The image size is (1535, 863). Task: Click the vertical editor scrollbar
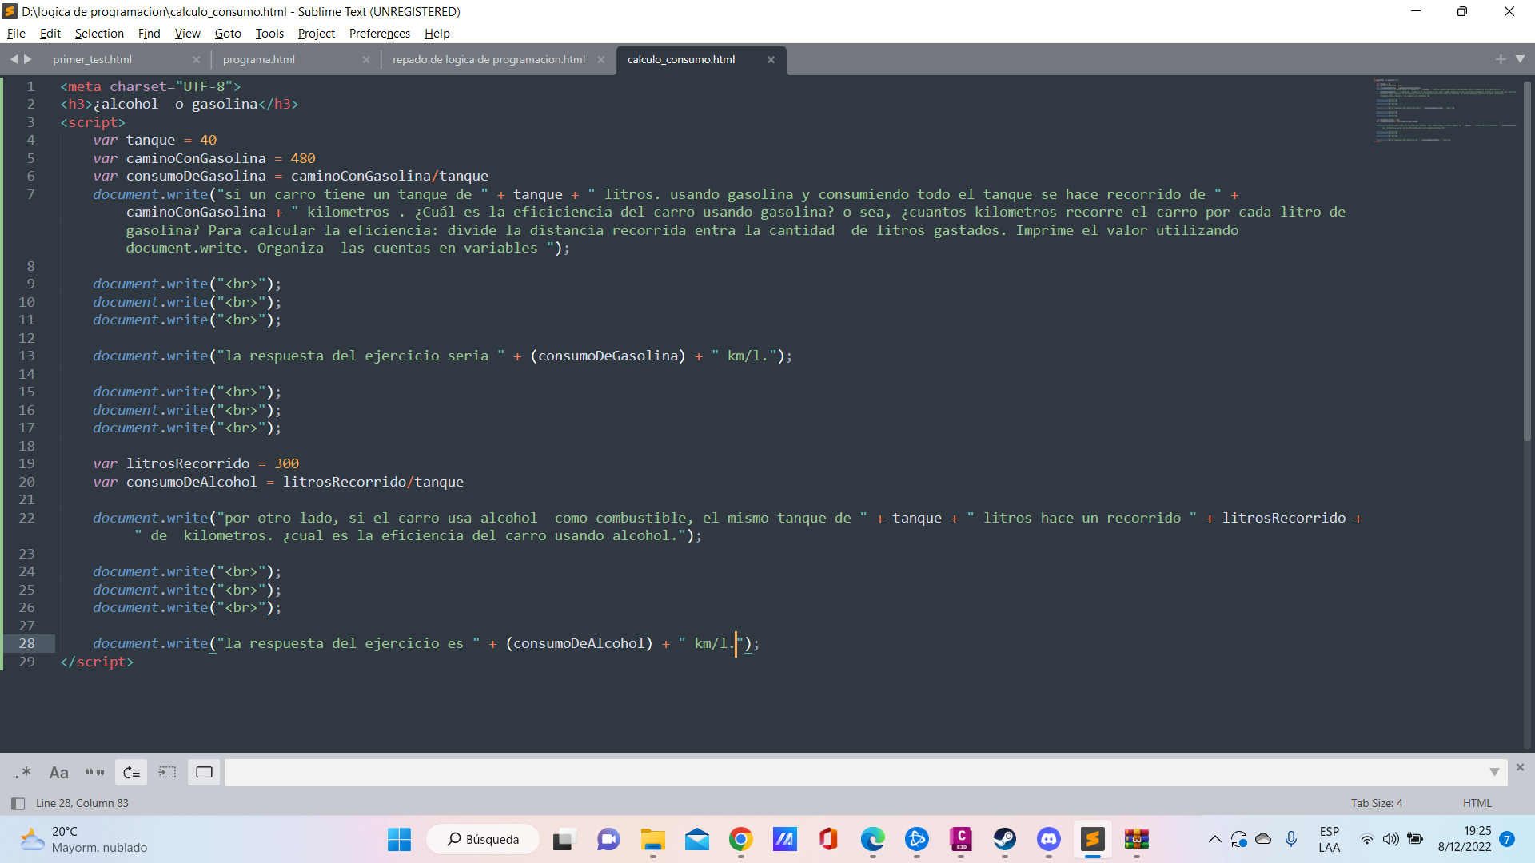1527,260
